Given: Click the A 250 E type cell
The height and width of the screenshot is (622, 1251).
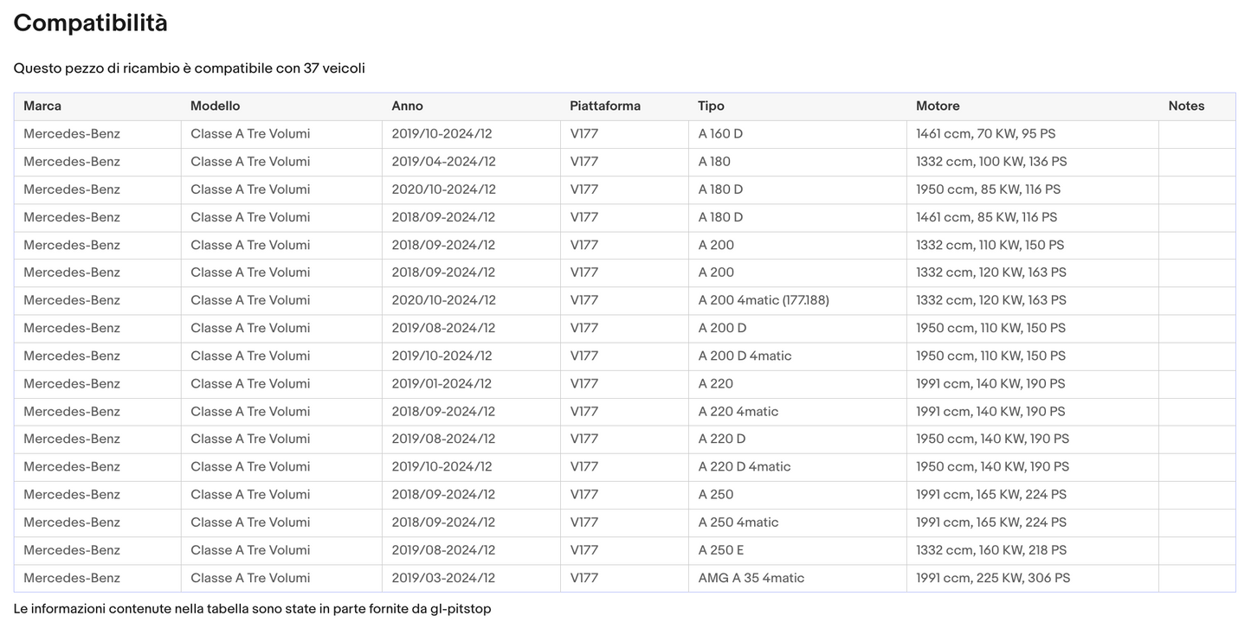Looking at the screenshot, I should pos(720,550).
